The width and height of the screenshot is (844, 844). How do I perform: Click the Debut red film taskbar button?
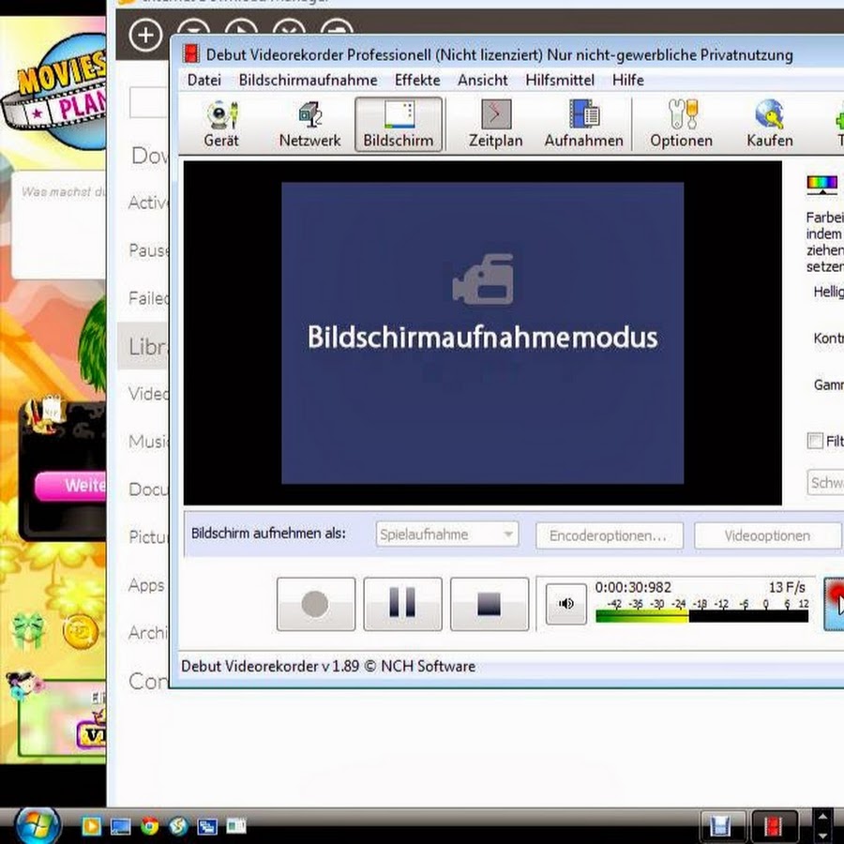click(774, 825)
